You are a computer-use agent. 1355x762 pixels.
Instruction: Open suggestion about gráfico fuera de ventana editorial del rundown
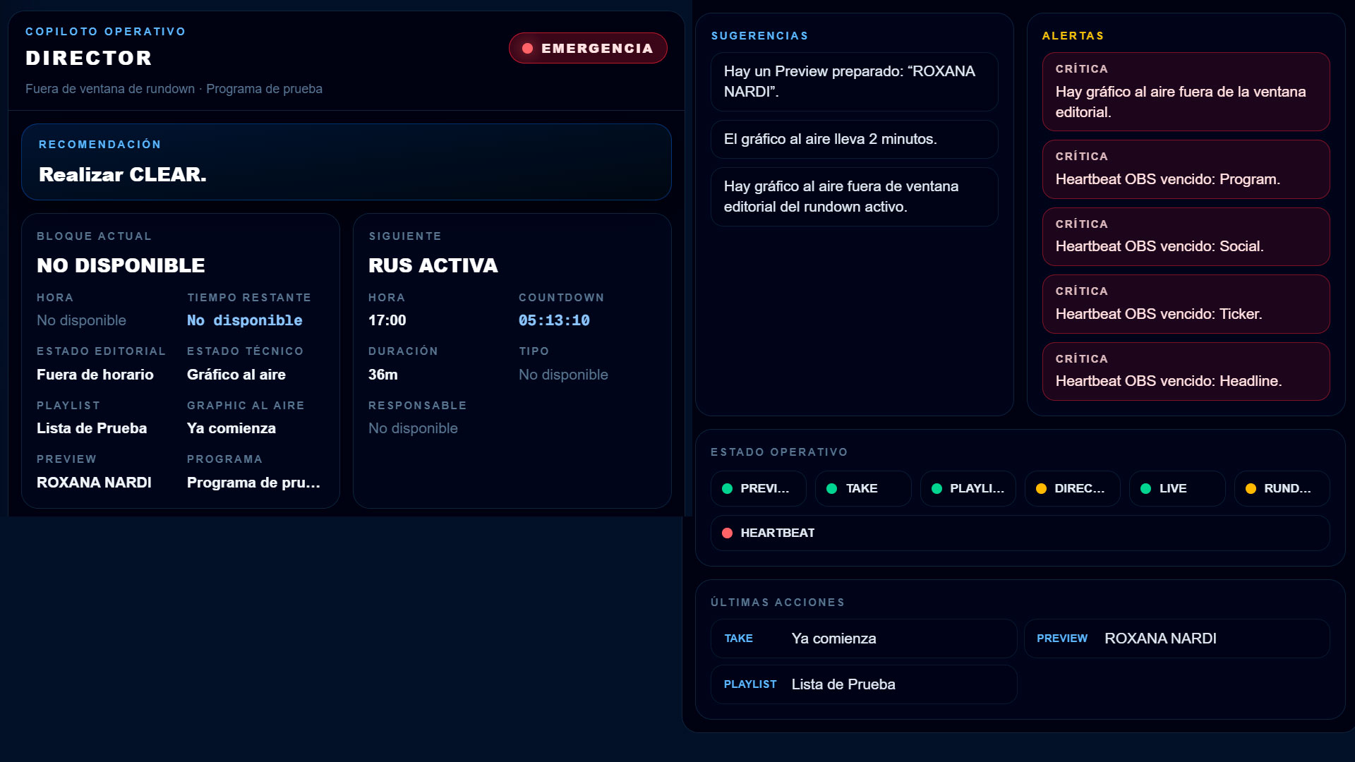click(x=855, y=196)
